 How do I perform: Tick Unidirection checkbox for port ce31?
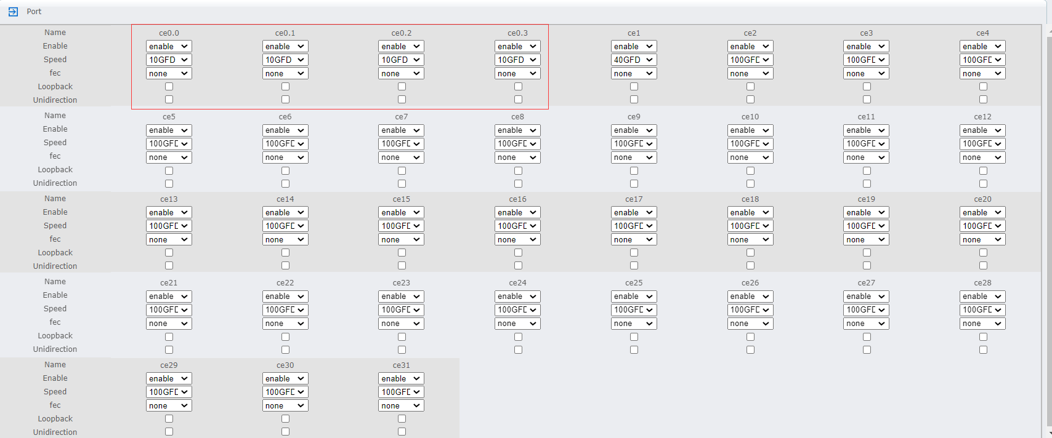point(402,432)
